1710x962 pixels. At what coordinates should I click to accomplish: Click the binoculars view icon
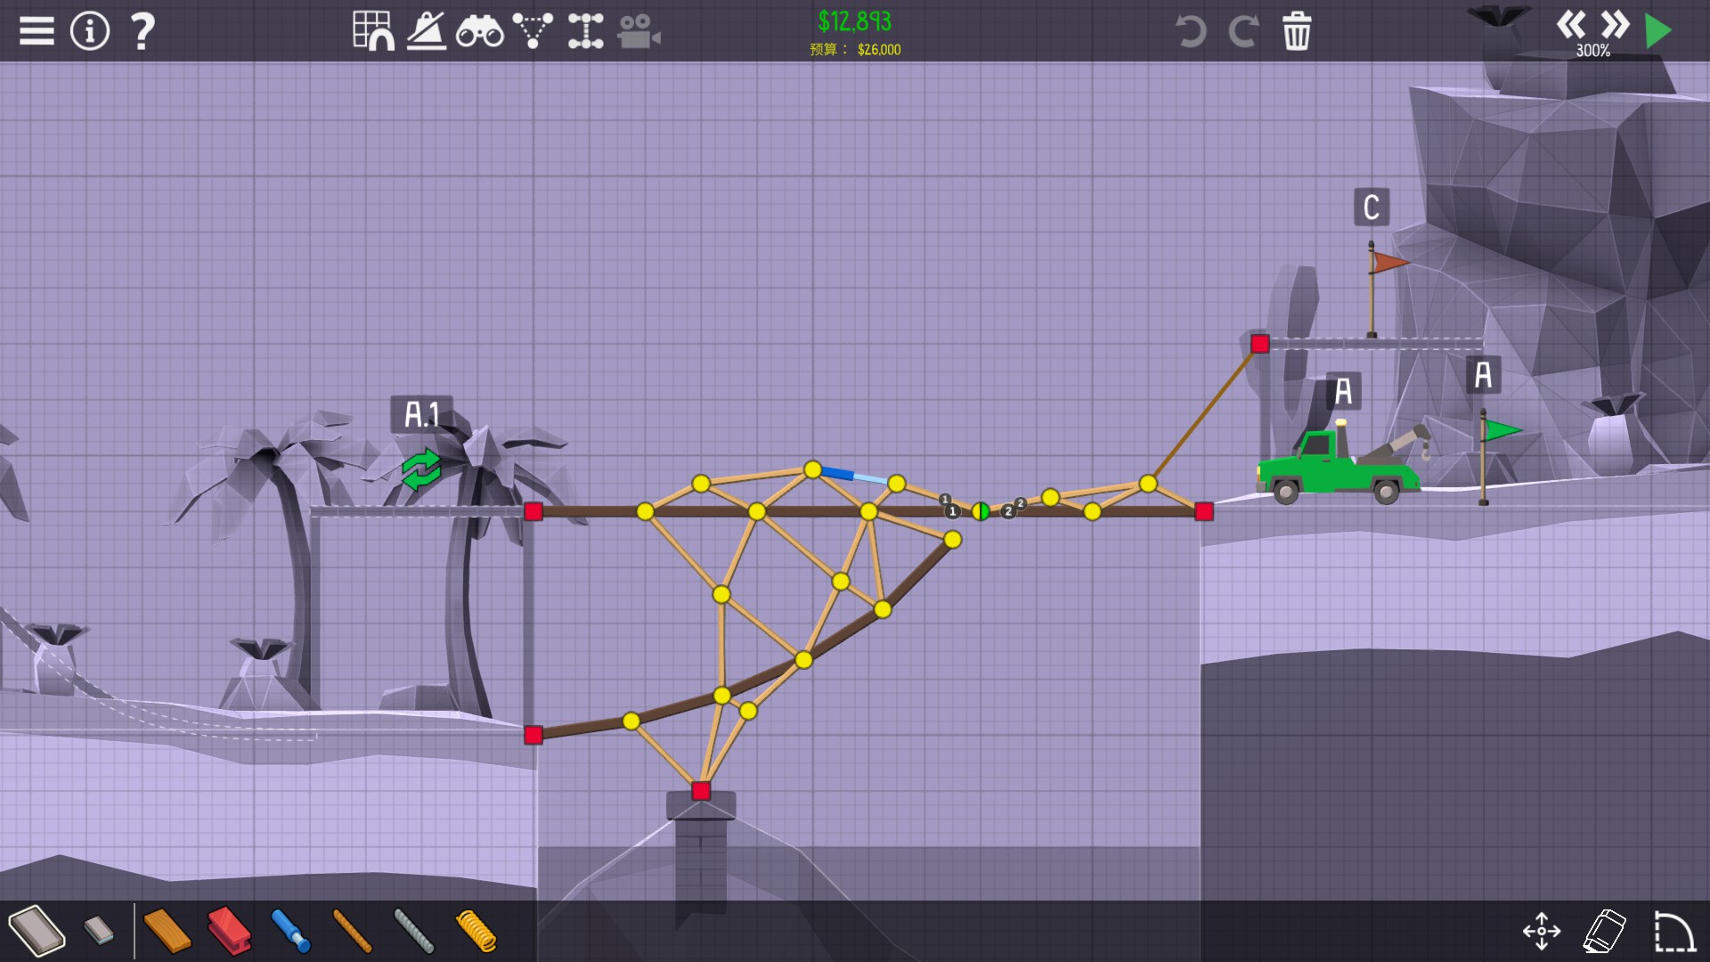coord(479,32)
